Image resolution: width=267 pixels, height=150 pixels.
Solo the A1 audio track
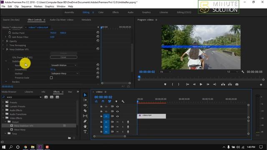(123, 122)
